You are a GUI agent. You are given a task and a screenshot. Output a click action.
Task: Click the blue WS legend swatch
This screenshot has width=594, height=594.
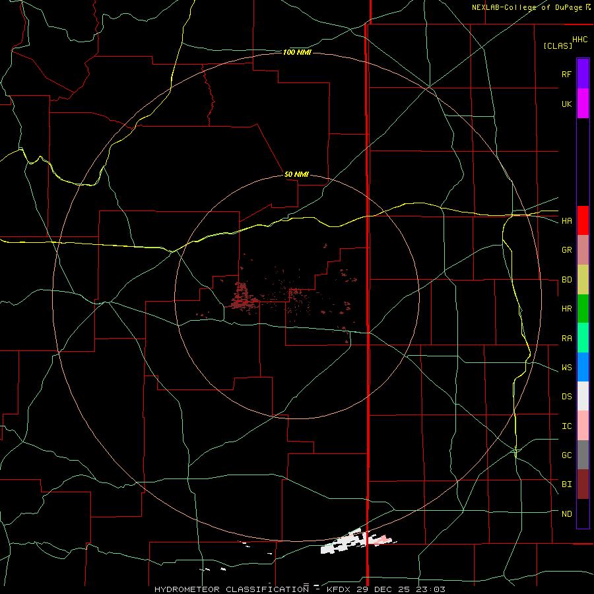[x=583, y=367]
